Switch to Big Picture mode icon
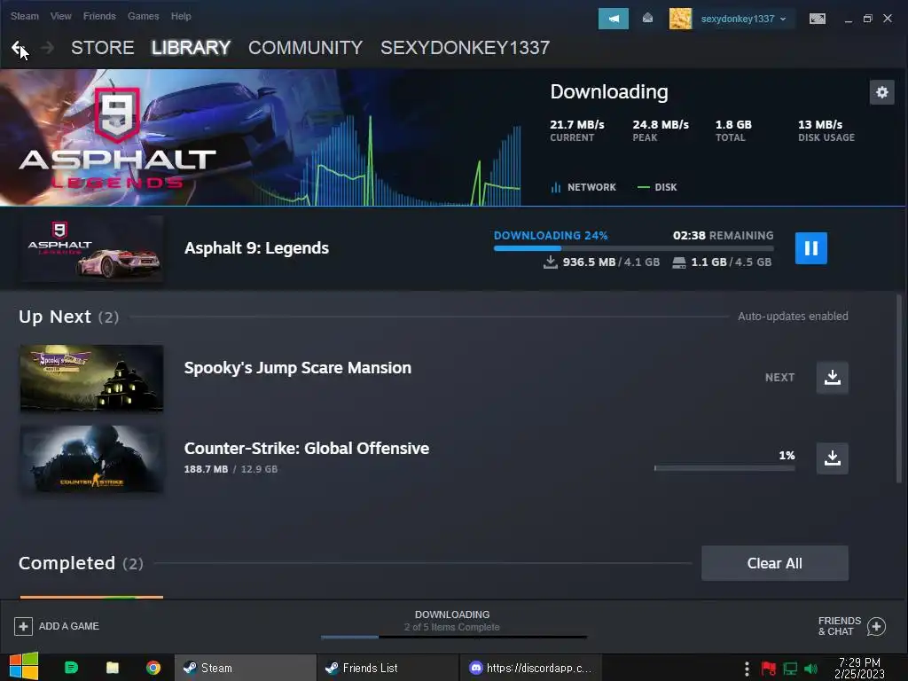Image resolution: width=908 pixels, height=681 pixels. [817, 19]
